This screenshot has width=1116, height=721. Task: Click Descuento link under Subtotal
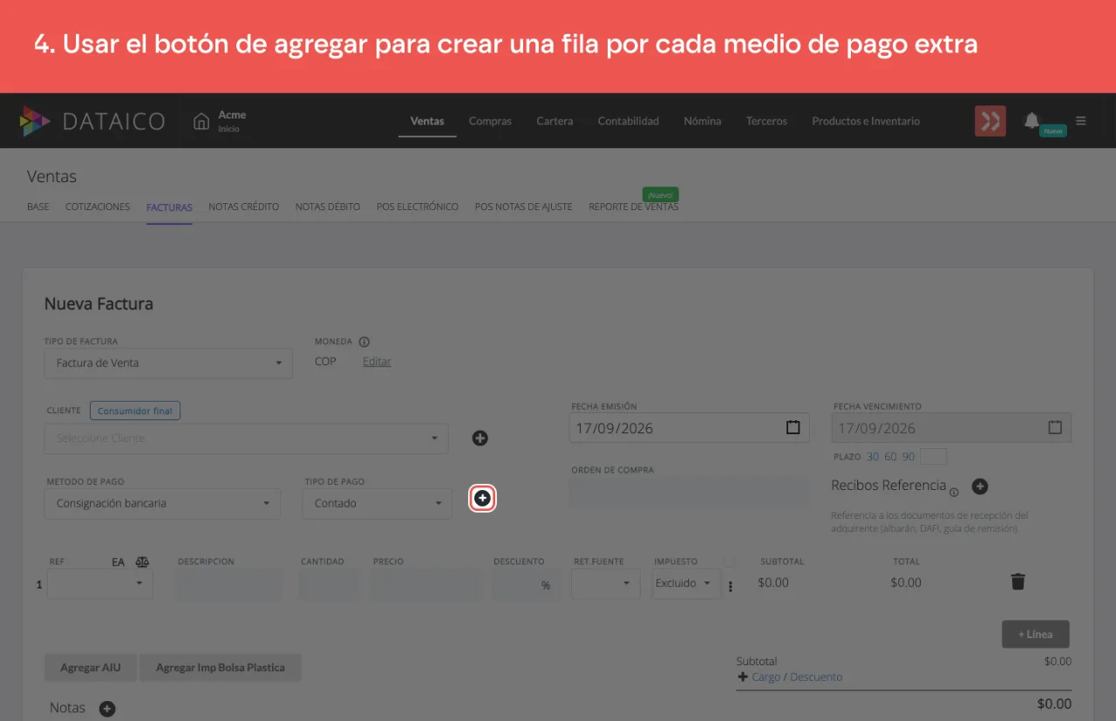click(816, 677)
